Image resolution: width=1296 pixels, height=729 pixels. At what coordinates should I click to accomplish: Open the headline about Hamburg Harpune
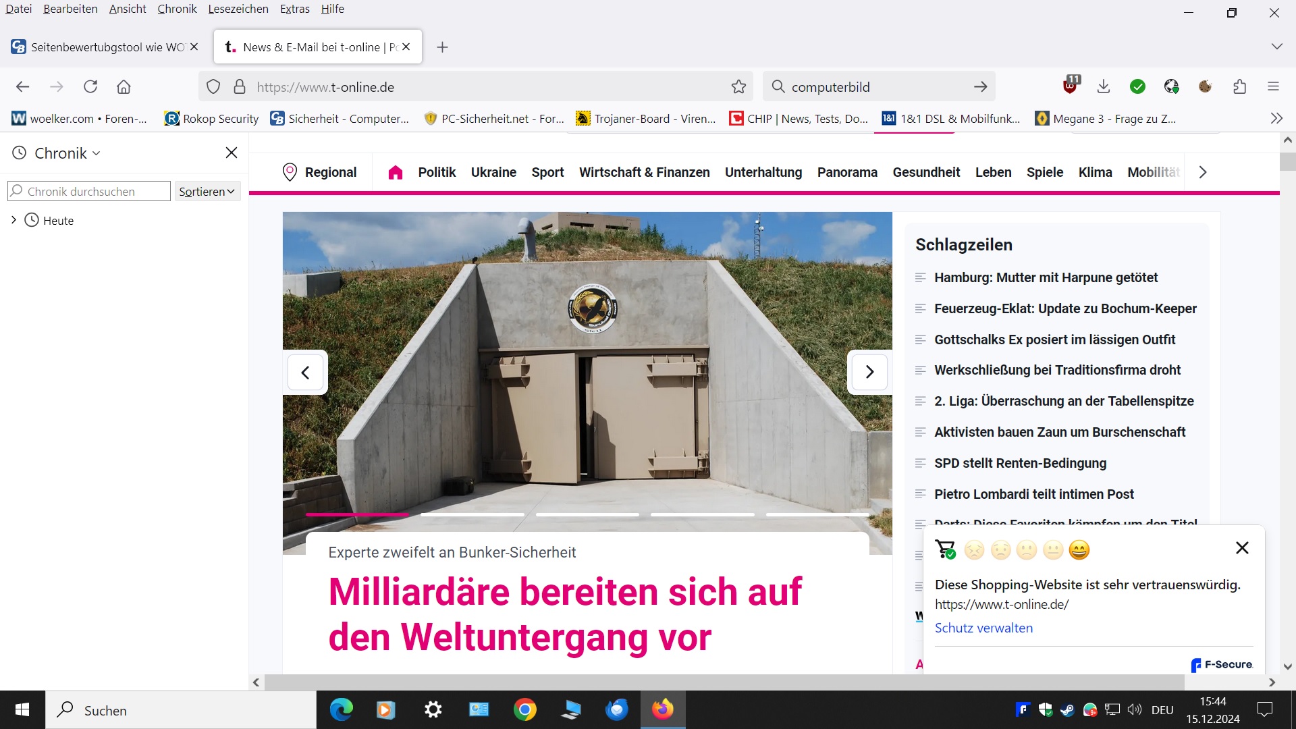[1046, 277]
